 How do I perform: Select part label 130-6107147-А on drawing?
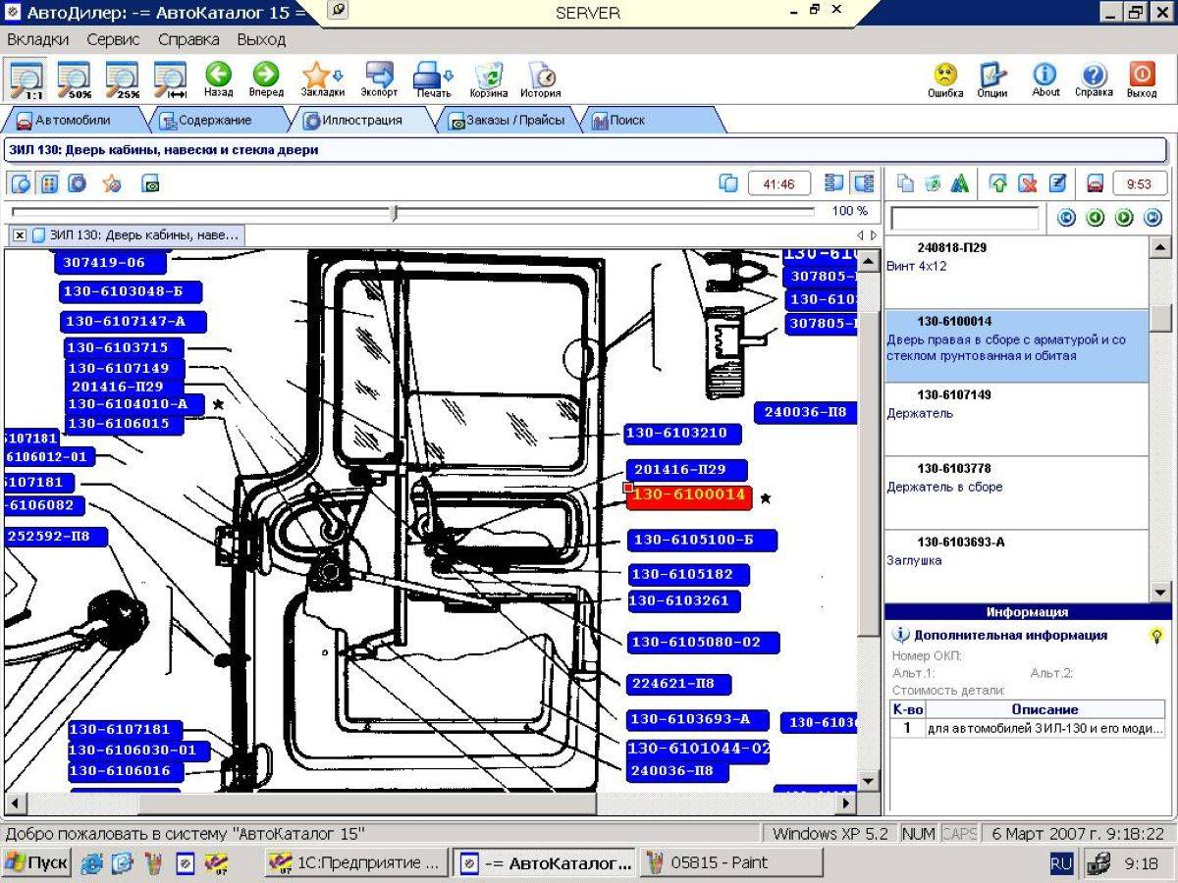pos(132,322)
